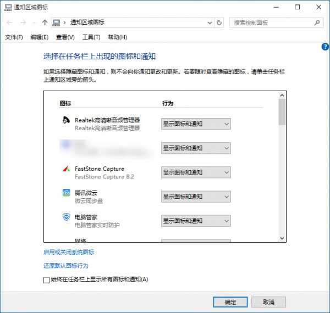Click the search magnifier icon

317,23
